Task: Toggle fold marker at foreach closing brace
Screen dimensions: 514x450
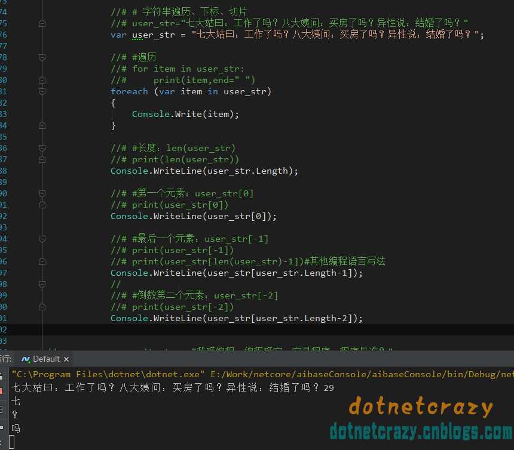Action: click(42, 125)
